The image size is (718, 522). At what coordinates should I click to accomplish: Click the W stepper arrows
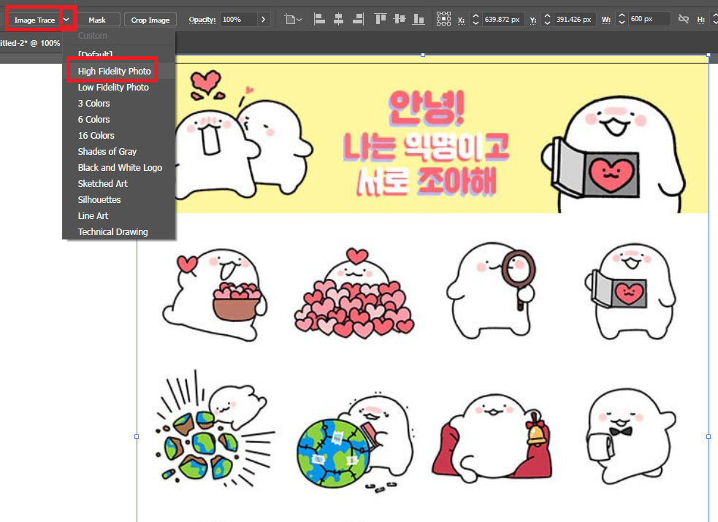click(622, 19)
